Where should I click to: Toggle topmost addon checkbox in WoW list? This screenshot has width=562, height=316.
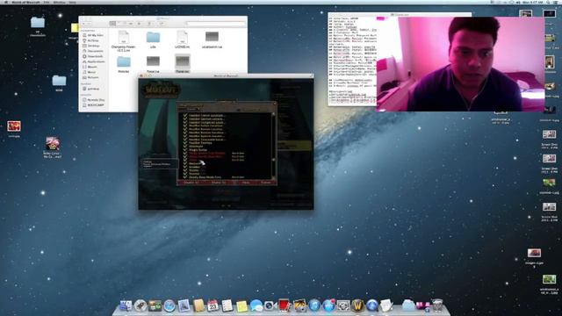pyautogui.click(x=185, y=116)
